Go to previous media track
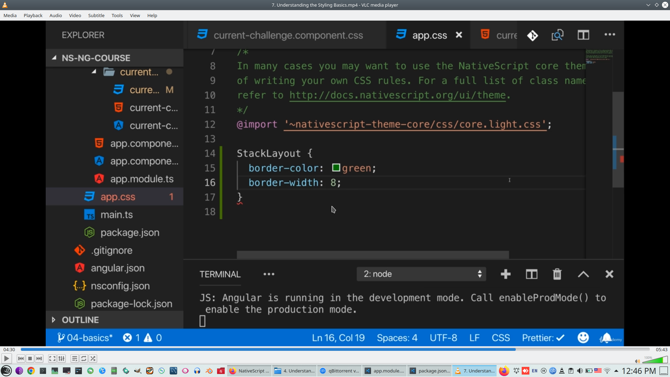The height and width of the screenshot is (377, 670). click(21, 358)
